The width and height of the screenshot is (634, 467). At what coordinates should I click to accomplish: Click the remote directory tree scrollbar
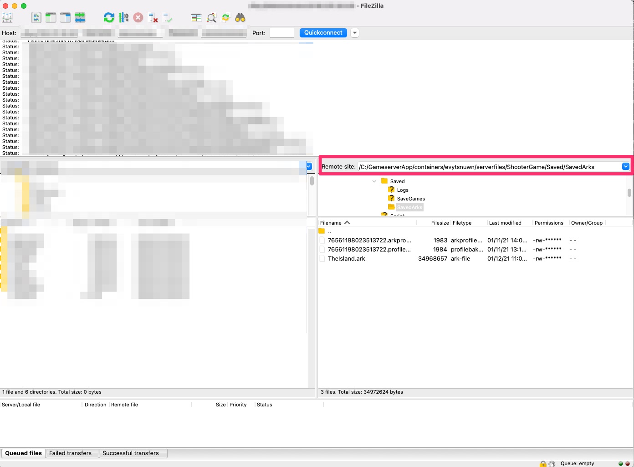[629, 193]
